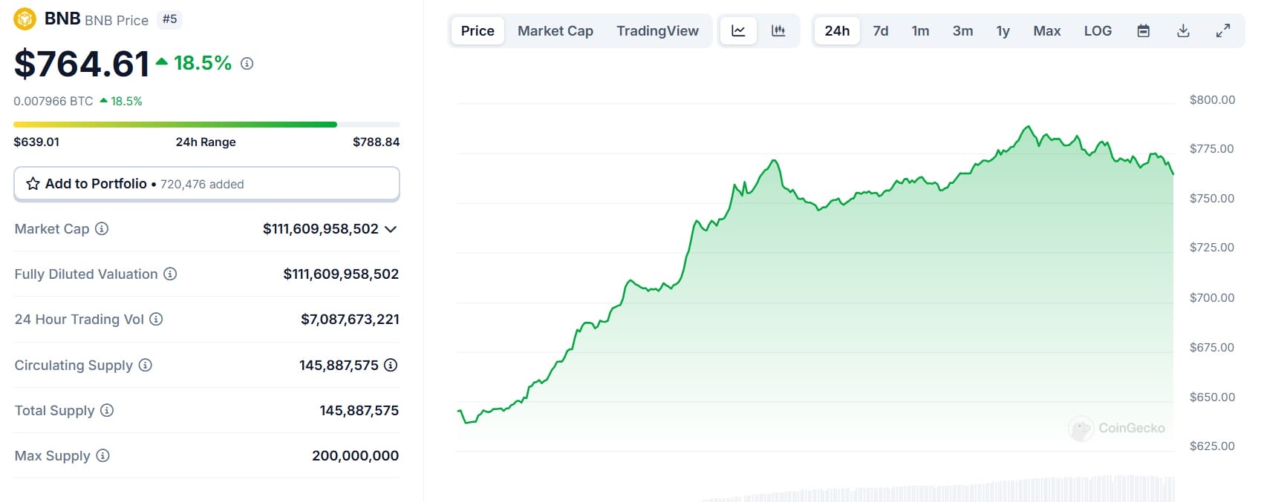Viewport: 1287px width, 502px height.
Task: Click the star icon in Add to Portfolio
Action: pos(33,183)
